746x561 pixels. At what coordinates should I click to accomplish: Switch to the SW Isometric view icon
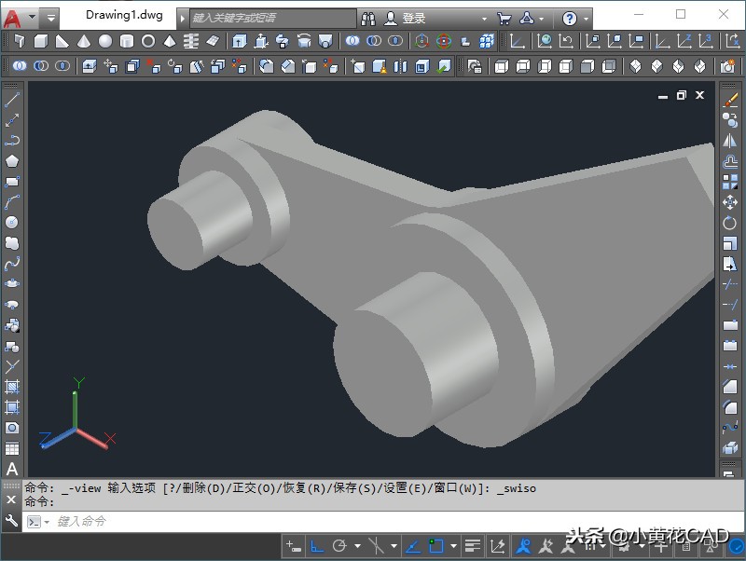point(635,66)
